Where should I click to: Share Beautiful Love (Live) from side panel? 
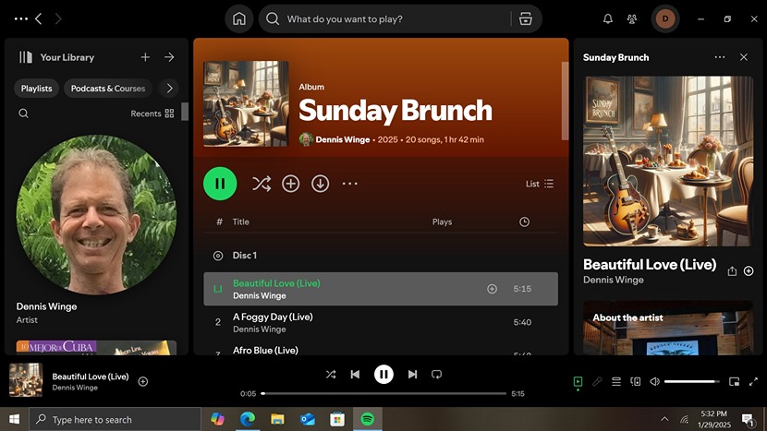click(x=732, y=271)
